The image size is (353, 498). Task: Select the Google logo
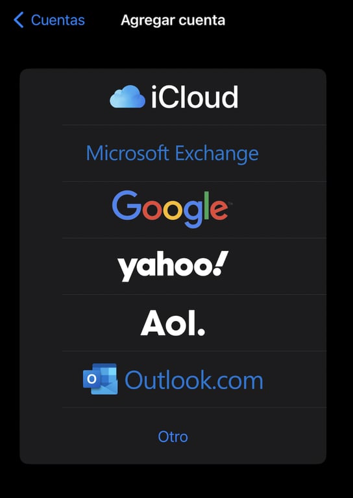(x=171, y=209)
